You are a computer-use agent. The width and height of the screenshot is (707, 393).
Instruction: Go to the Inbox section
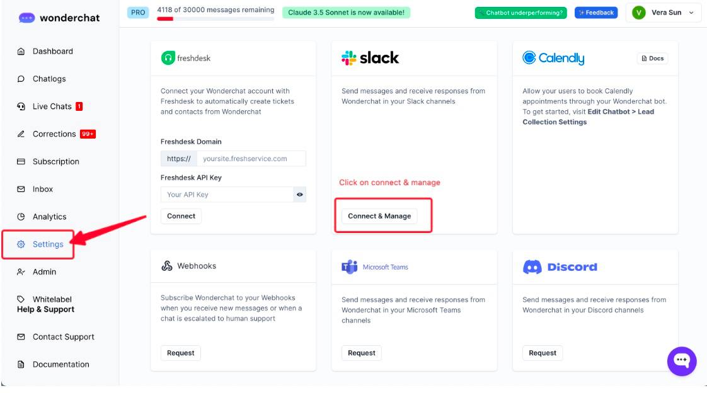pos(42,190)
